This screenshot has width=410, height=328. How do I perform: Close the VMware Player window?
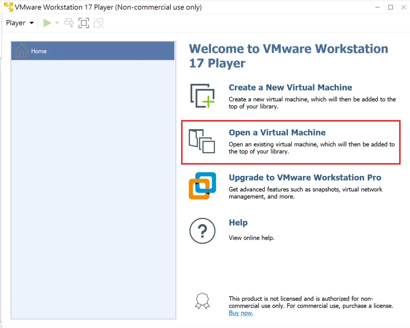[x=404, y=7]
